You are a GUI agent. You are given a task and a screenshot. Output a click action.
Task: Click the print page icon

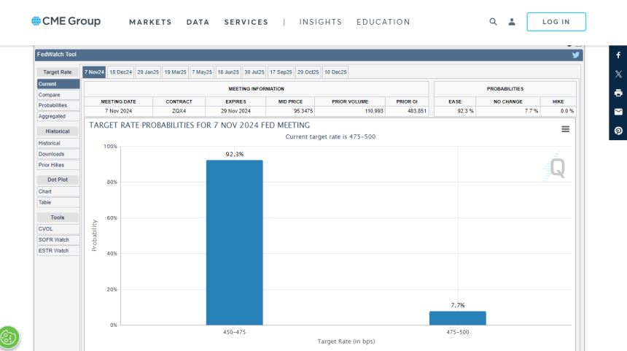618,93
